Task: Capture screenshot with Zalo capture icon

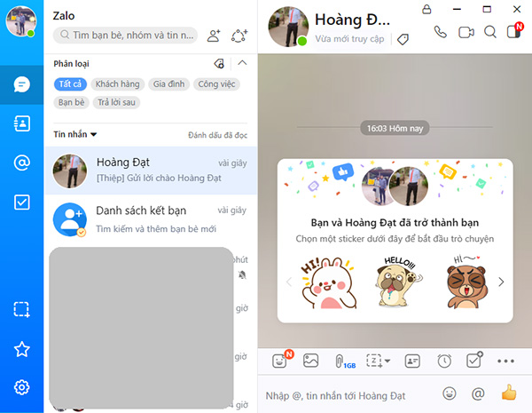Action: pyautogui.click(x=374, y=361)
